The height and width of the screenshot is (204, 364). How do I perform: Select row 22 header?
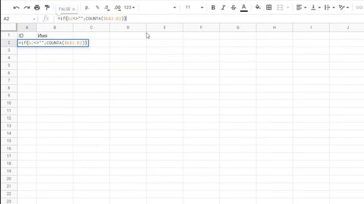[9, 194]
